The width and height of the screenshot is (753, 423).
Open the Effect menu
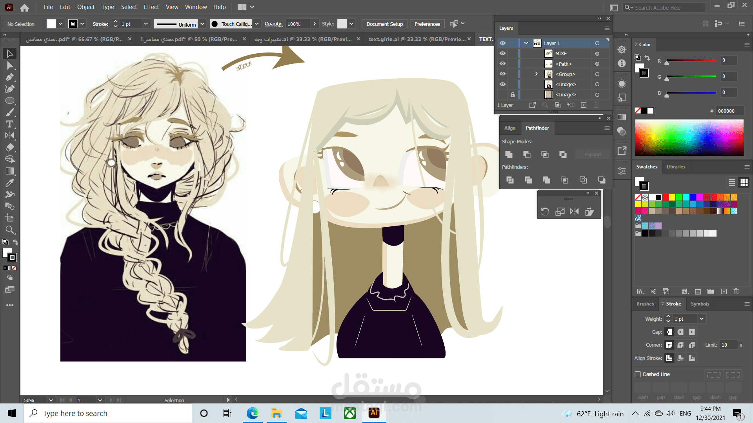[x=151, y=7]
